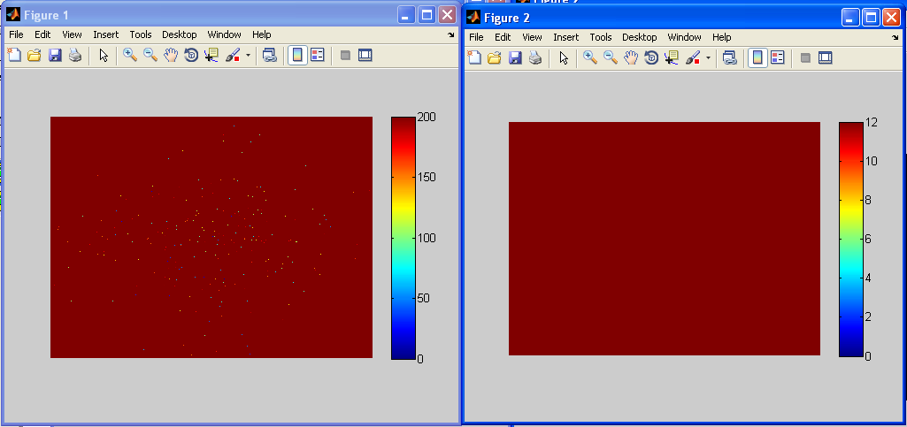Open View menu in Figure 2
Image resolution: width=907 pixels, height=427 pixels.
click(532, 37)
